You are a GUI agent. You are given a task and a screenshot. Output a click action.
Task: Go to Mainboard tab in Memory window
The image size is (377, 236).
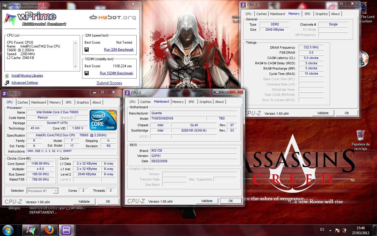[277, 14]
